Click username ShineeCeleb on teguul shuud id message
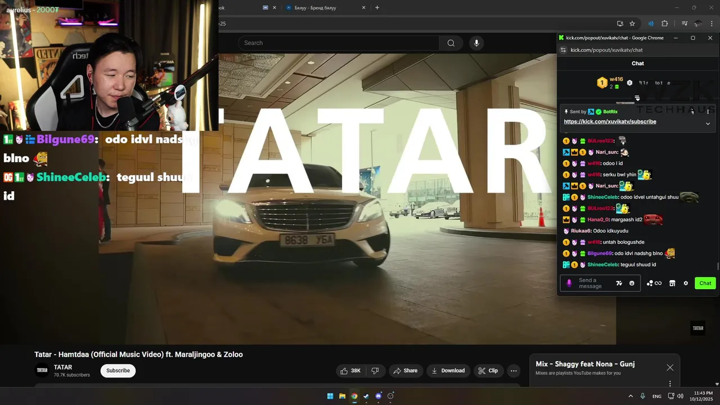Viewport: 720px width, 405px height. [x=602, y=264]
